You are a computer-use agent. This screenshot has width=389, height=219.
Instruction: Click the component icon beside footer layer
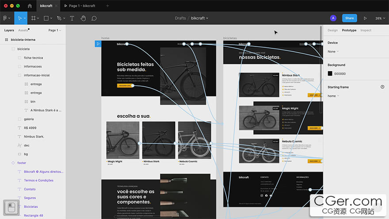(13, 163)
